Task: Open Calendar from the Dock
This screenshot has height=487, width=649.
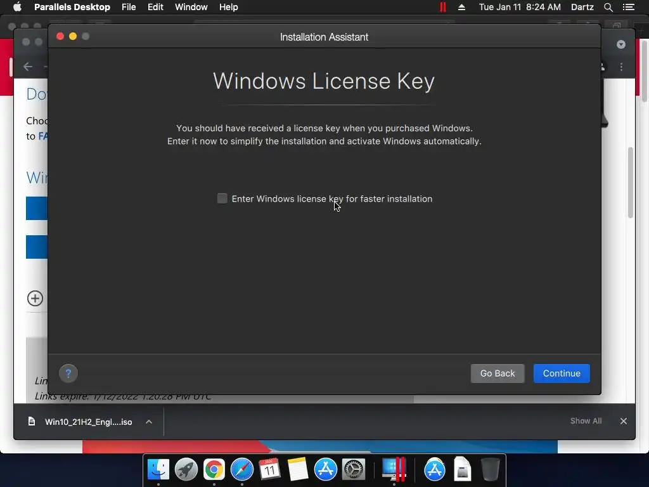Action: click(x=269, y=469)
